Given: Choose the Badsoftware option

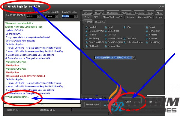Looking at the screenshot, I should (106, 31).
